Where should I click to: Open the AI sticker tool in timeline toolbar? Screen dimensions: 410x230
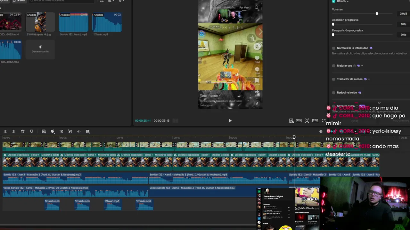tap(53, 131)
